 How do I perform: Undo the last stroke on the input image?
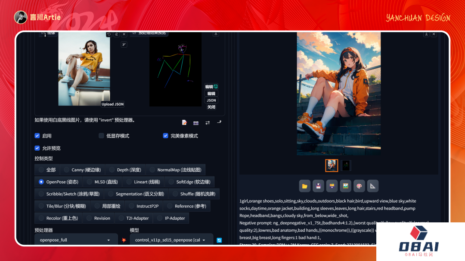[x=109, y=34]
